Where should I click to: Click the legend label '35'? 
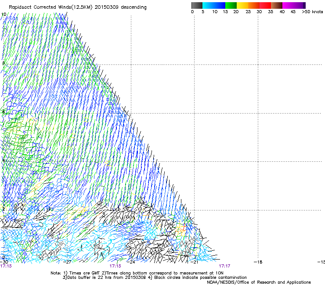tap(271, 12)
